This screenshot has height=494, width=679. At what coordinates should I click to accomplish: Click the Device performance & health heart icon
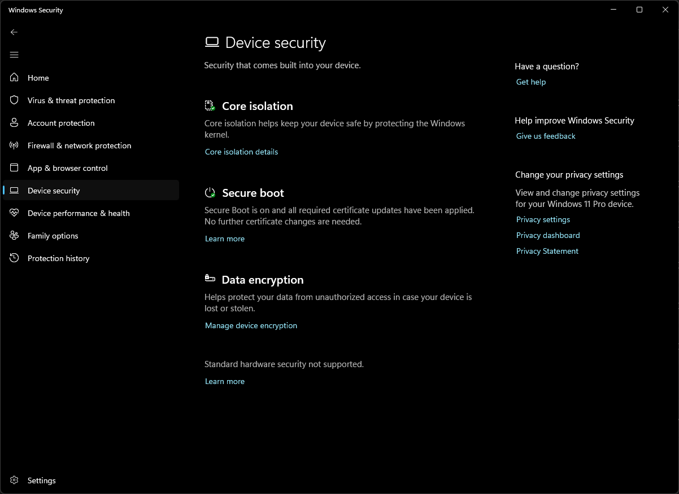(x=14, y=213)
